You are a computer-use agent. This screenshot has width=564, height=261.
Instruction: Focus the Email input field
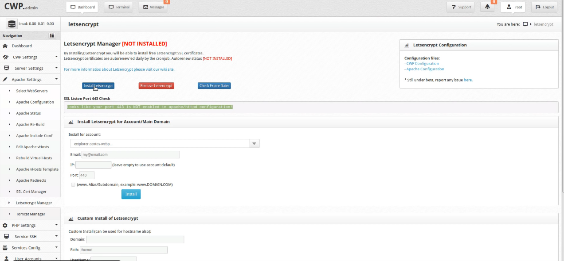pos(130,154)
